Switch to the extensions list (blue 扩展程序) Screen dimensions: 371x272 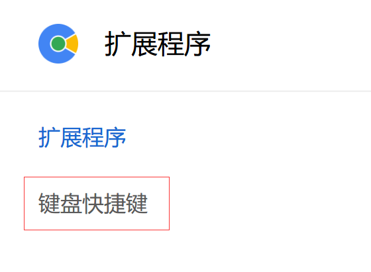pyautogui.click(x=82, y=138)
